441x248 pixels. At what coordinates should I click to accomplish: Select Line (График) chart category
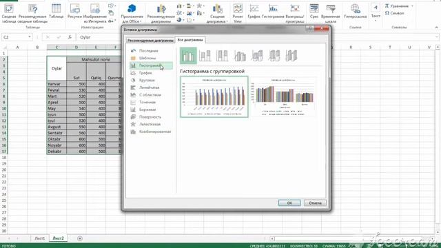click(145, 73)
